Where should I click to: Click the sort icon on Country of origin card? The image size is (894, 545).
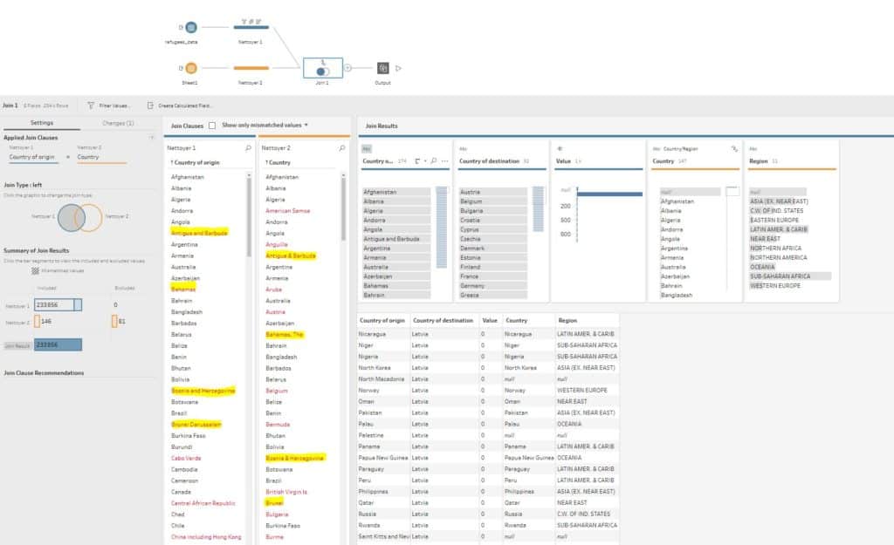(417, 161)
